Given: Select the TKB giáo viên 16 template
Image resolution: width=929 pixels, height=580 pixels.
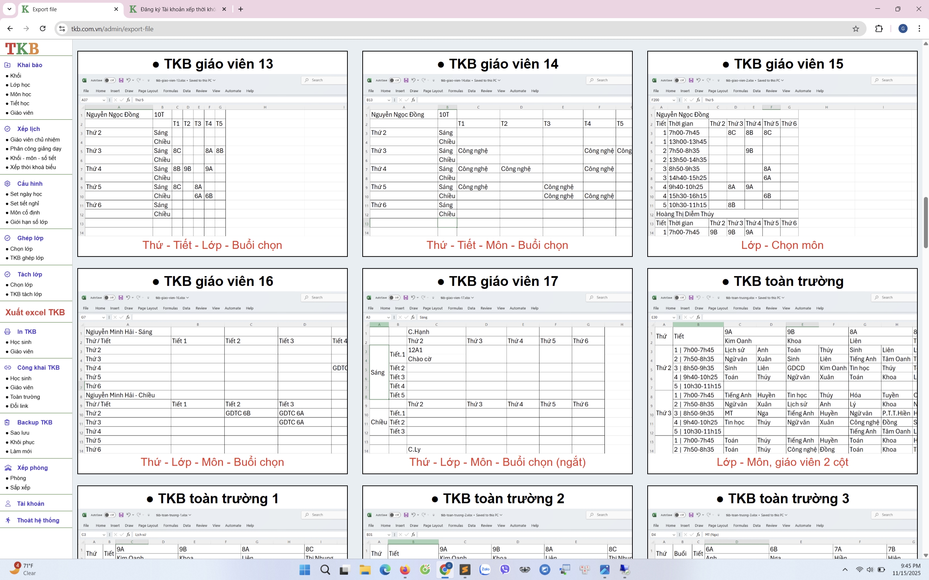Looking at the screenshot, I should [x=212, y=371].
